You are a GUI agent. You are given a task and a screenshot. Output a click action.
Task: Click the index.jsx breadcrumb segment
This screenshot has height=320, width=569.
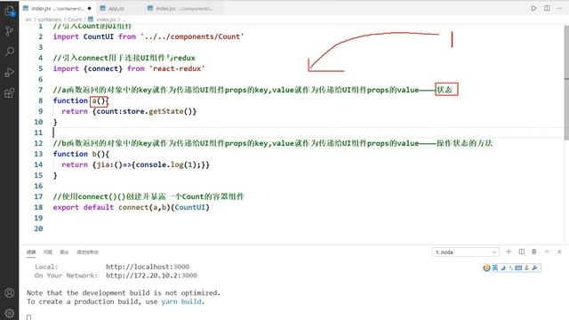(106, 20)
